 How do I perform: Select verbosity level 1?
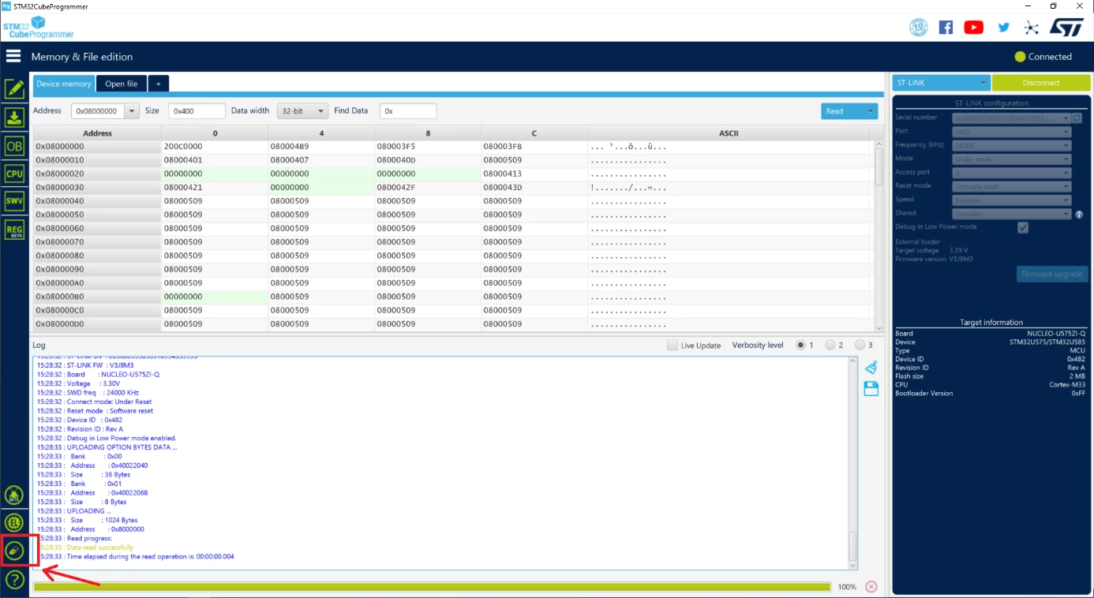pyautogui.click(x=800, y=346)
